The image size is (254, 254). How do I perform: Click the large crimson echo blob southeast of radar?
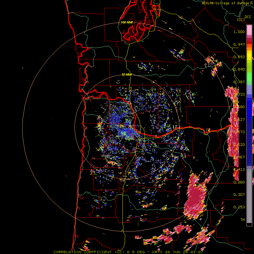point(196,197)
